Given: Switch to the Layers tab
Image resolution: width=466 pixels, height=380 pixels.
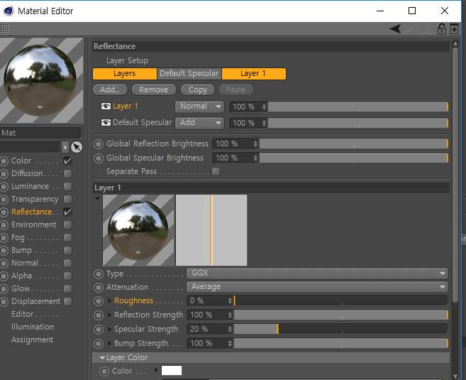Looking at the screenshot, I should (x=125, y=74).
